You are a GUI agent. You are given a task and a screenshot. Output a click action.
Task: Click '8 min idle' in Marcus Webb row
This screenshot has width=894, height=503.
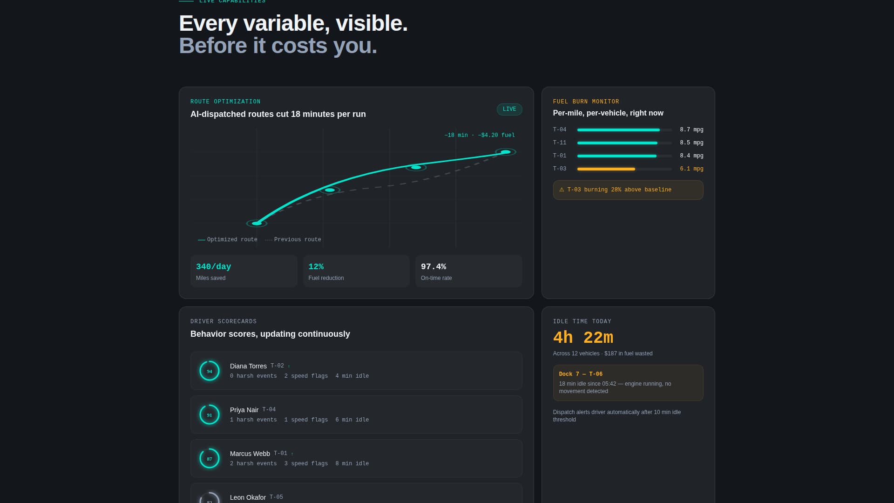coord(352,464)
